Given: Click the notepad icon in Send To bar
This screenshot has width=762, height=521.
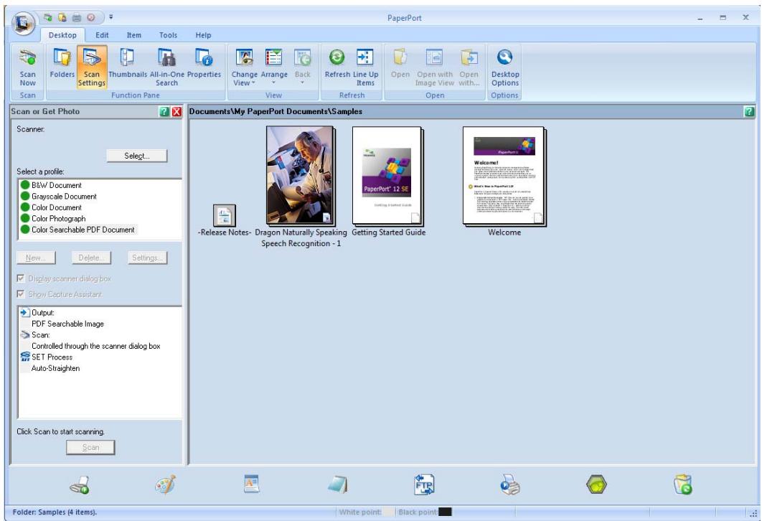Looking at the screenshot, I should [338, 484].
